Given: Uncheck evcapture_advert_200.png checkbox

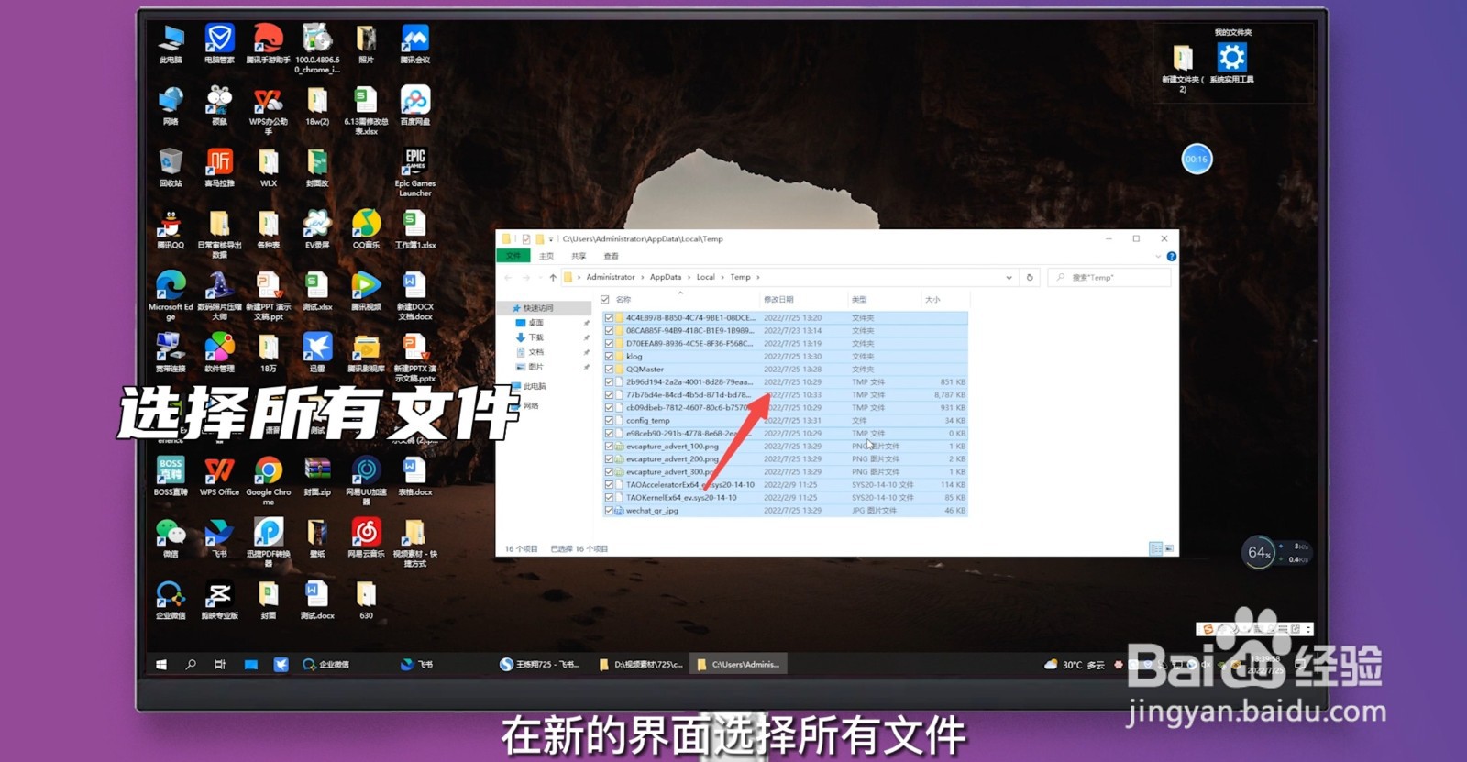Looking at the screenshot, I should (609, 458).
